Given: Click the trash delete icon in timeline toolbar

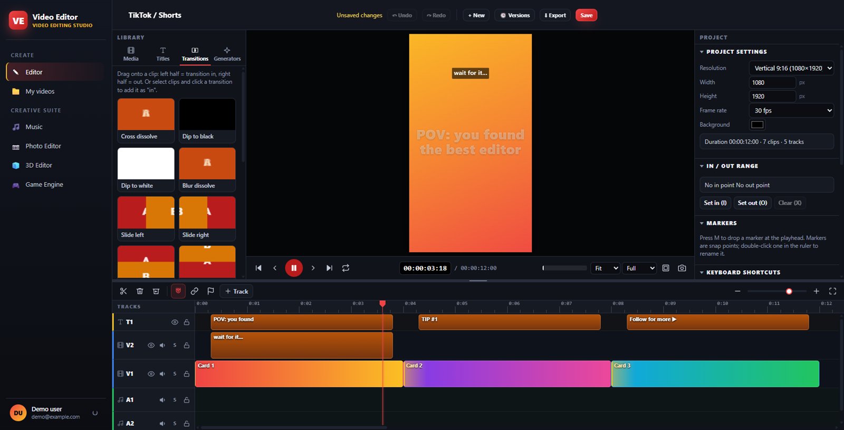Looking at the screenshot, I should click(140, 291).
